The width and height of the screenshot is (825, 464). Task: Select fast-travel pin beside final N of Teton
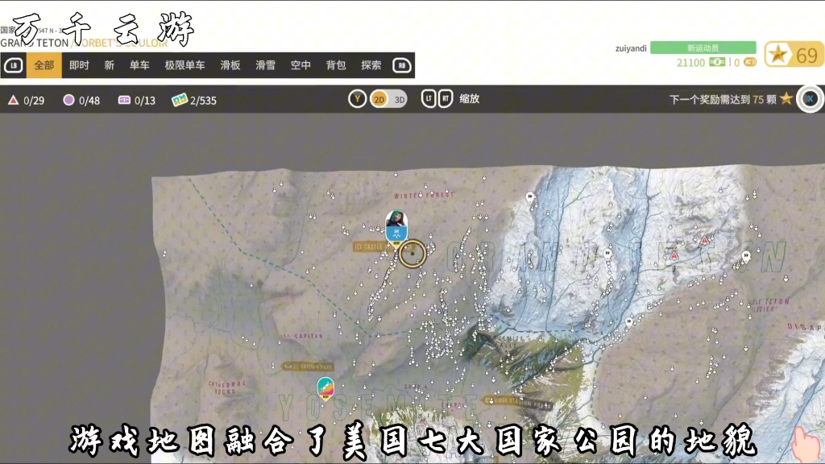pos(746,257)
